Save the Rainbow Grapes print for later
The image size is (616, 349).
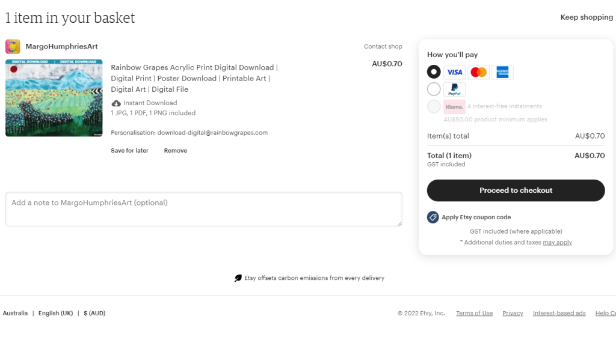129,151
